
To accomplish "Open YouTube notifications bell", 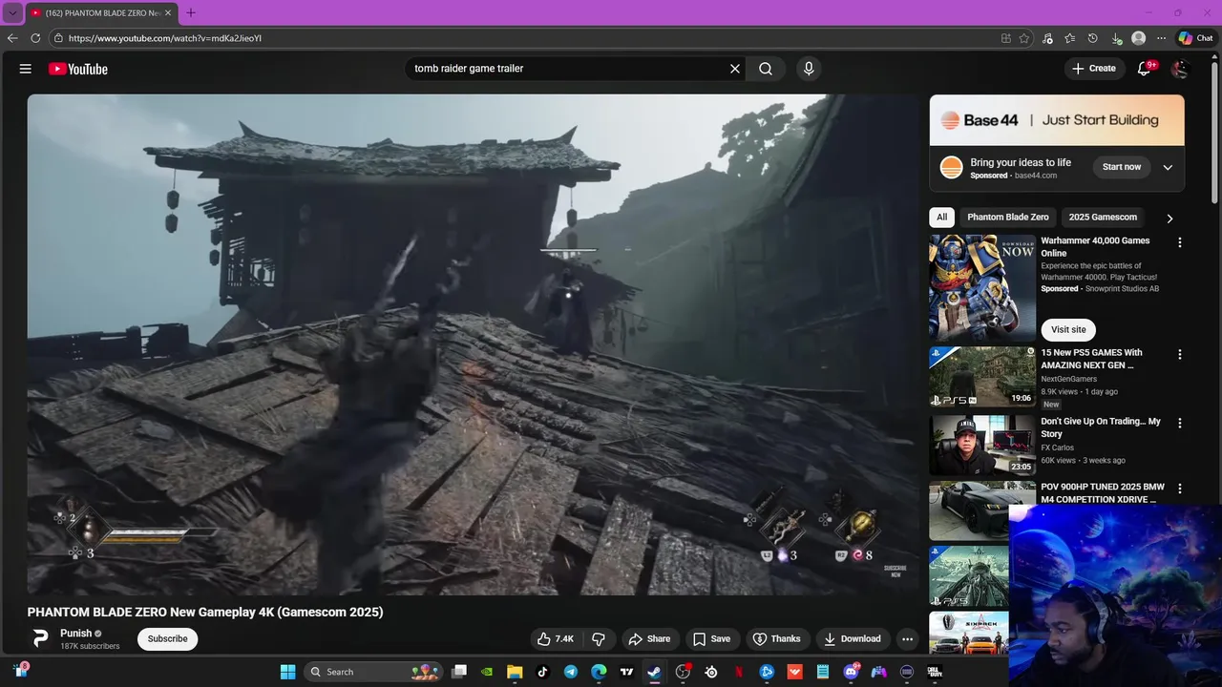I will point(1145,69).
